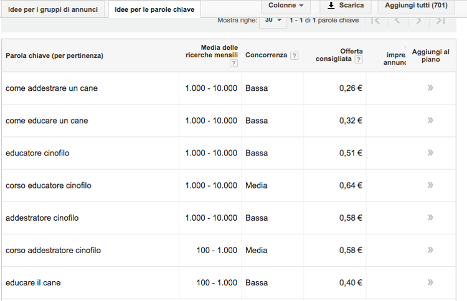Open the Colonne dropdown
This screenshot has width=467, height=301.
[286, 6]
